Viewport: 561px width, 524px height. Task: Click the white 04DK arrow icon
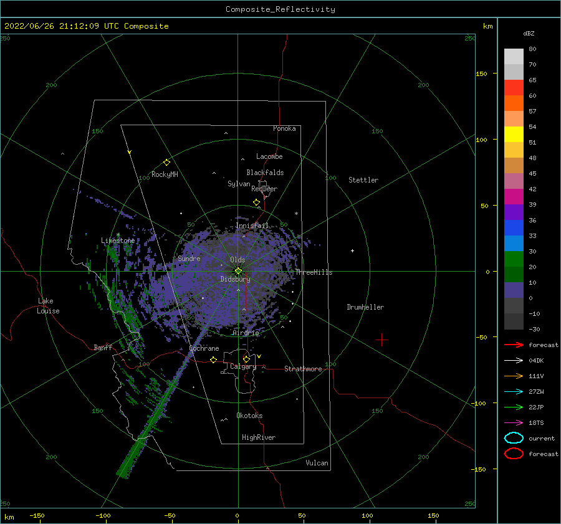click(514, 361)
